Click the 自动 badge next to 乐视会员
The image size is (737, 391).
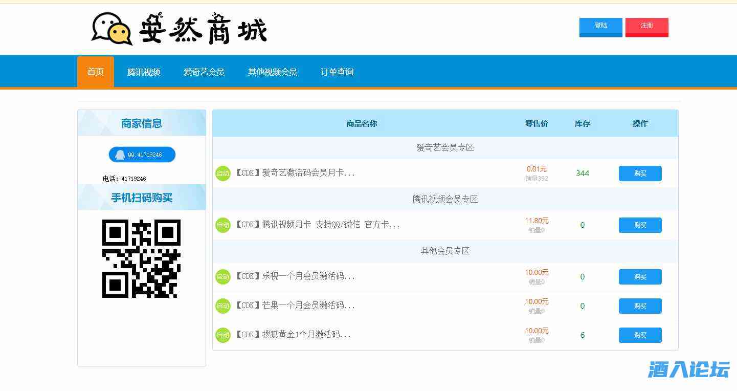tap(223, 277)
